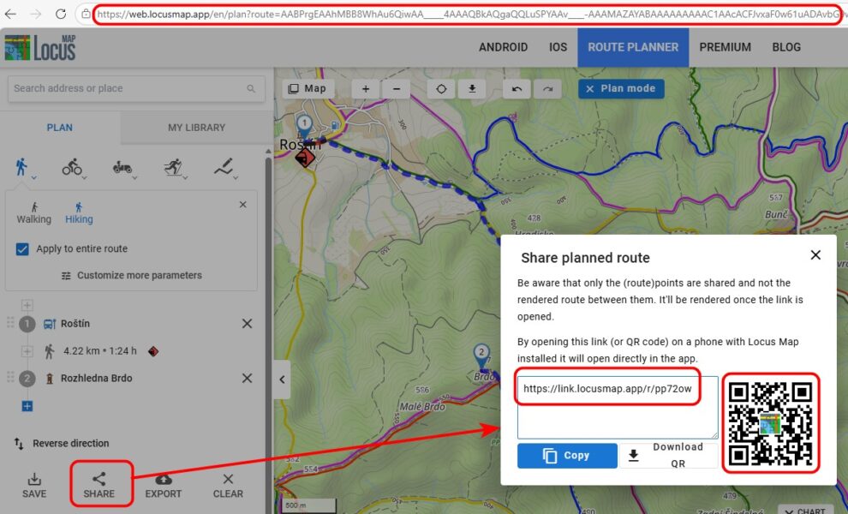Click the undo arrow on map toolbar

[516, 89]
